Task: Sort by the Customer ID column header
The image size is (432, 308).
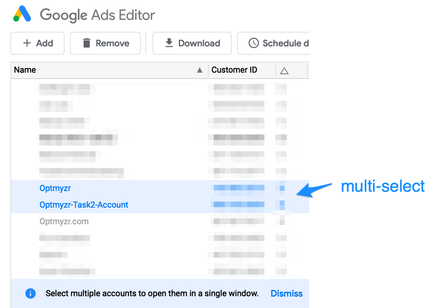Action: [242, 70]
